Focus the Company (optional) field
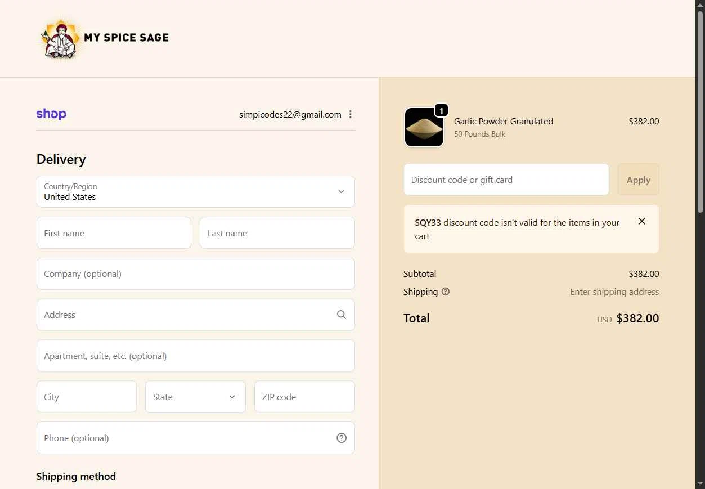Screen dimensions: 705x489 click(x=196, y=274)
